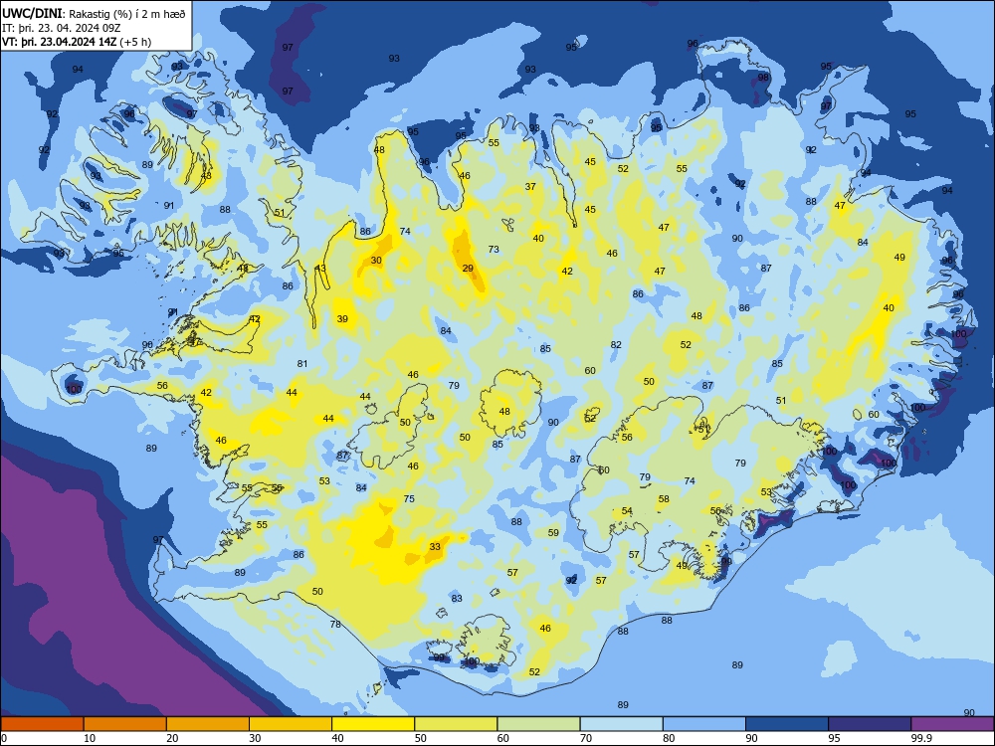
Task: Click the humidity value 29 on the map
Action: (468, 269)
